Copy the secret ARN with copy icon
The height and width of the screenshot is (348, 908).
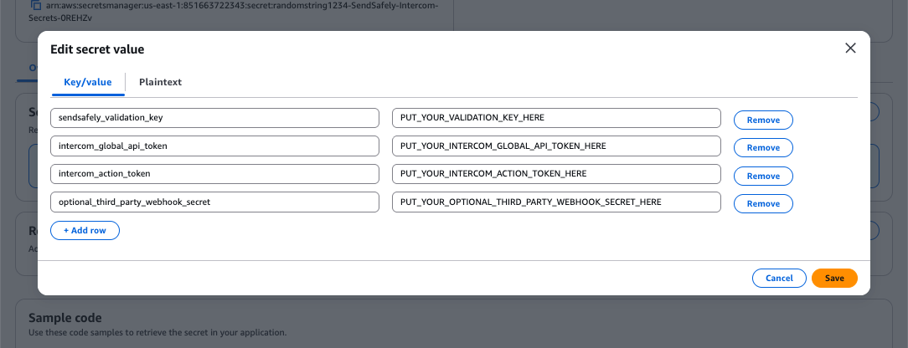(x=36, y=5)
